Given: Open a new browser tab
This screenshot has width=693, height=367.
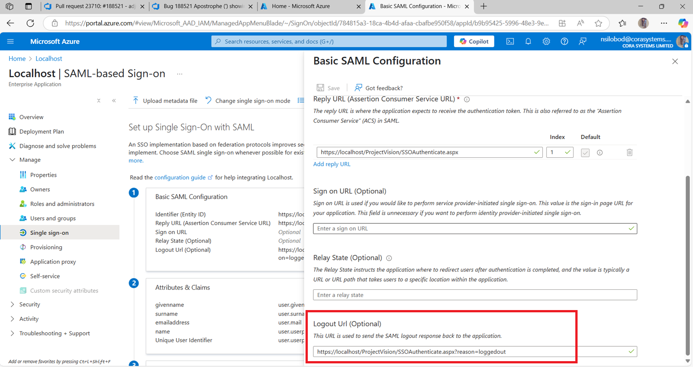Looking at the screenshot, I should [x=483, y=6].
